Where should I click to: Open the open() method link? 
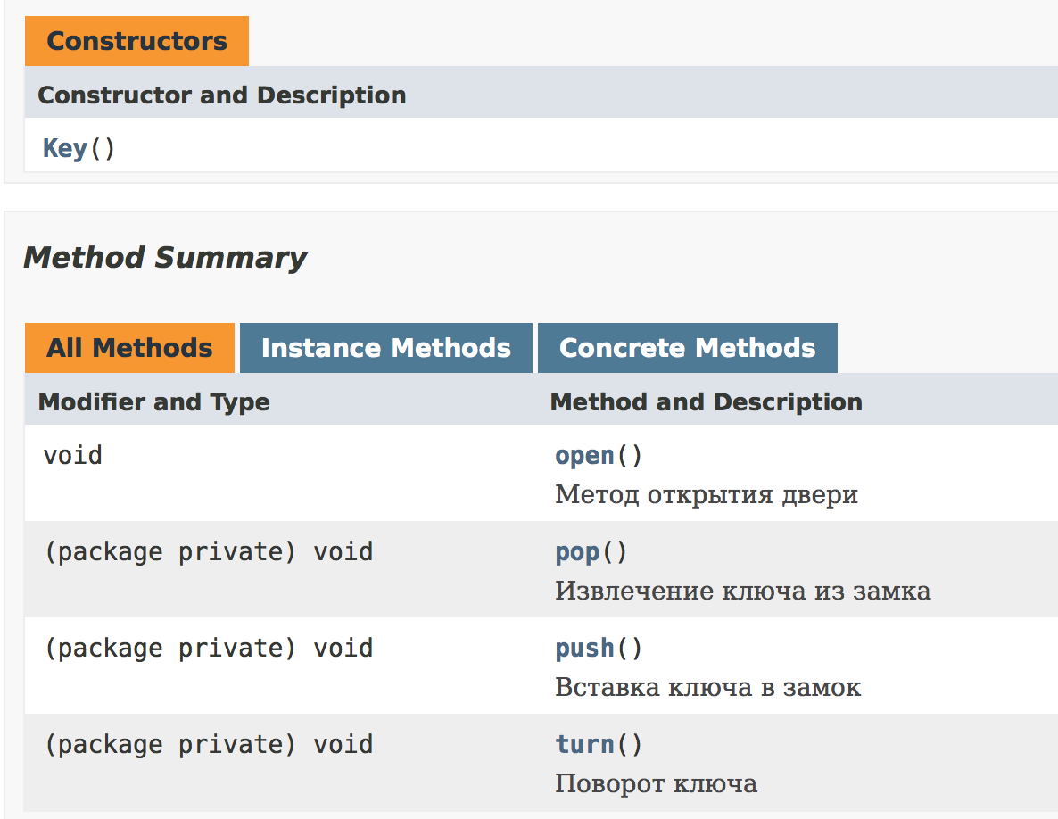point(584,456)
